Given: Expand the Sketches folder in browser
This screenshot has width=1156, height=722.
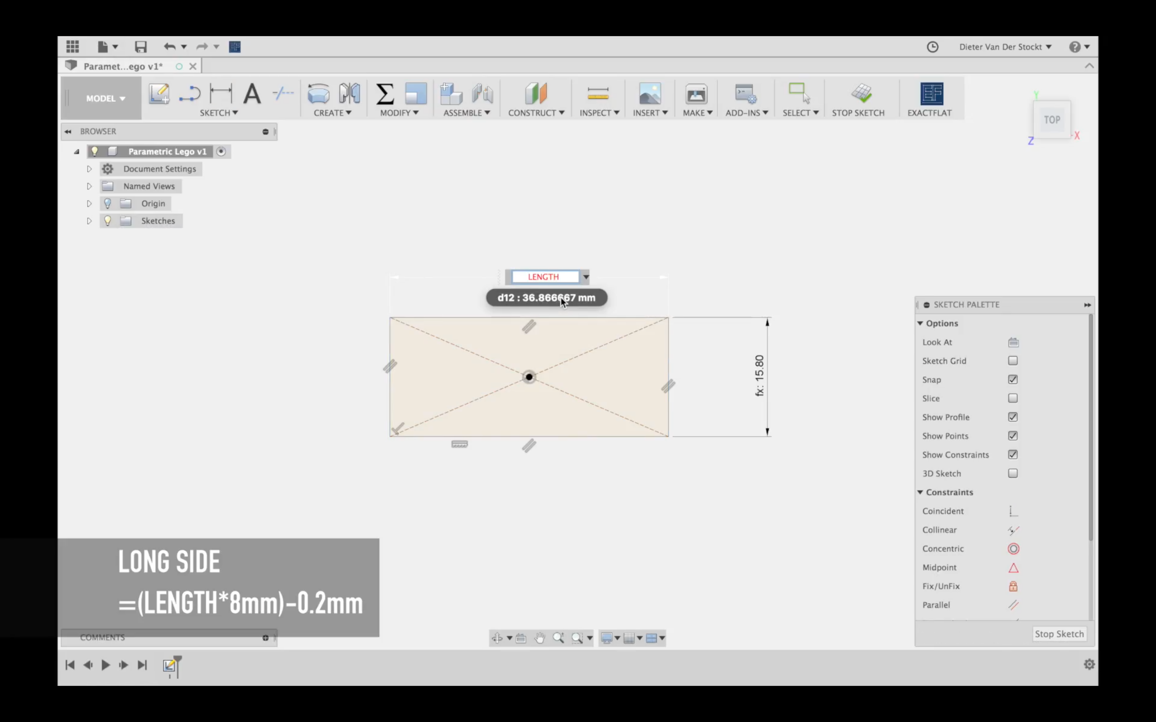Looking at the screenshot, I should tap(89, 221).
